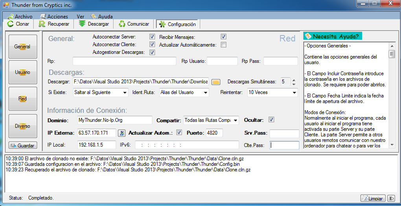This screenshot has width=401, height=206.
Task: Switch to the Recuperar tab
Action: point(54,24)
